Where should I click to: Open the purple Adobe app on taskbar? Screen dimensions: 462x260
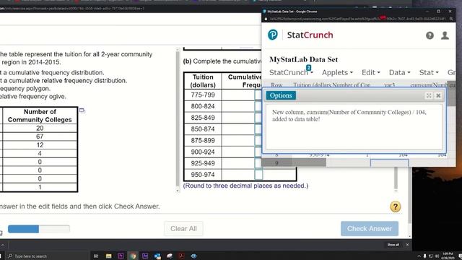tap(121, 256)
